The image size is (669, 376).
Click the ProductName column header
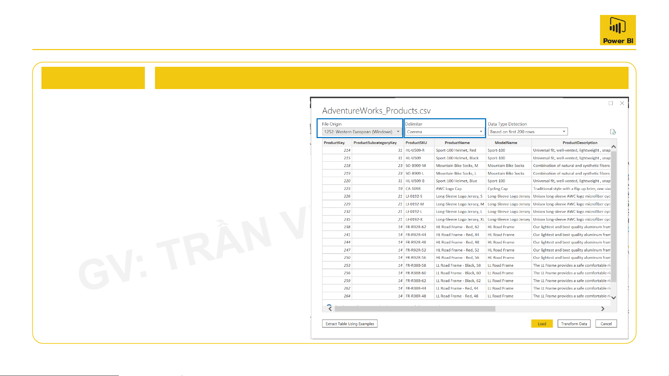pyautogui.click(x=457, y=143)
